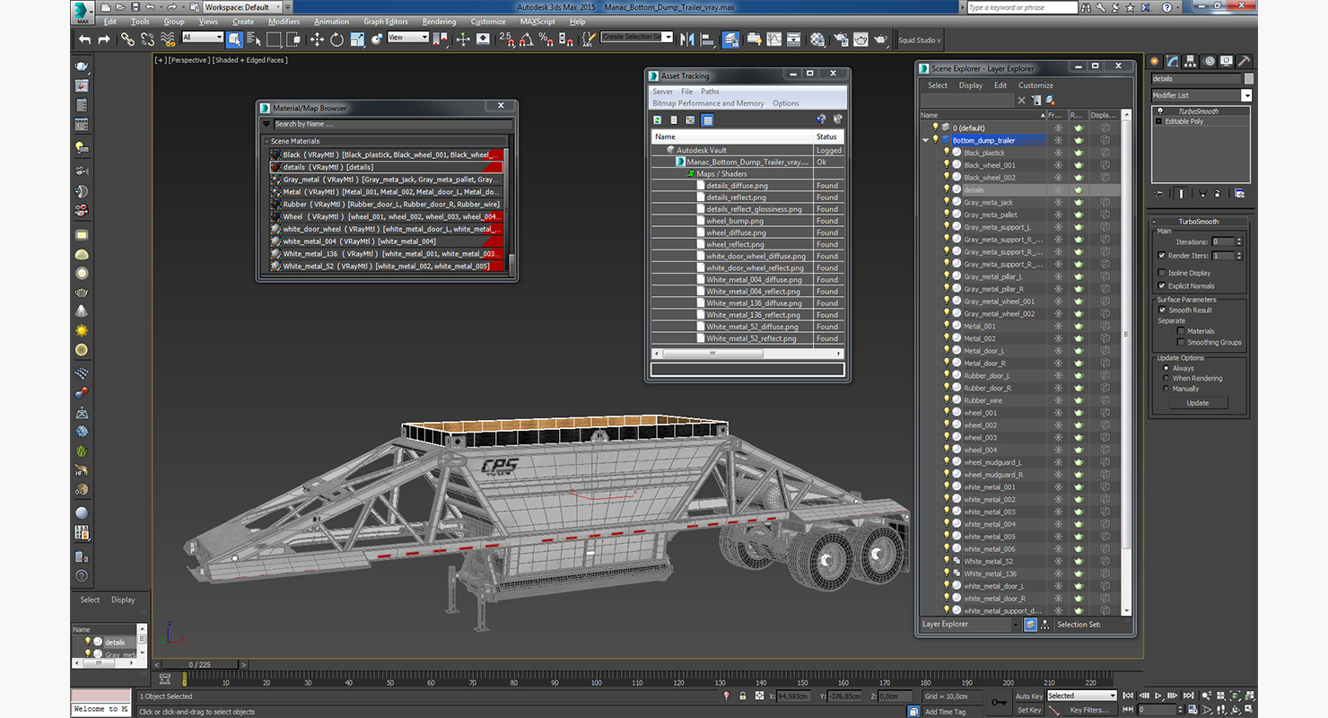Image resolution: width=1328 pixels, height=718 pixels.
Task: Click Refresh icon in Asset Tracking
Action: coord(658,119)
